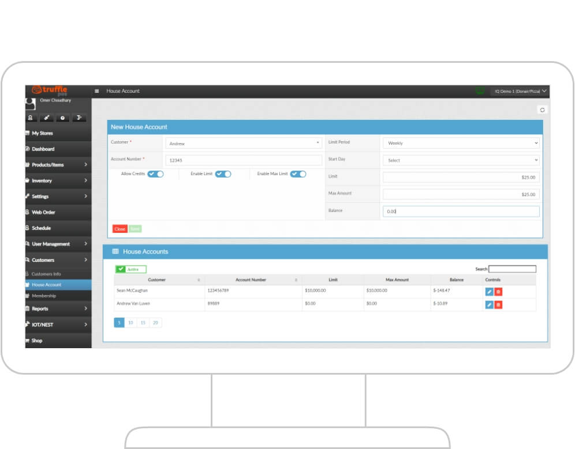This screenshot has width=575, height=449.
Task: Edit Sean McCaughan's house account with pencil icon
Action: (x=489, y=291)
